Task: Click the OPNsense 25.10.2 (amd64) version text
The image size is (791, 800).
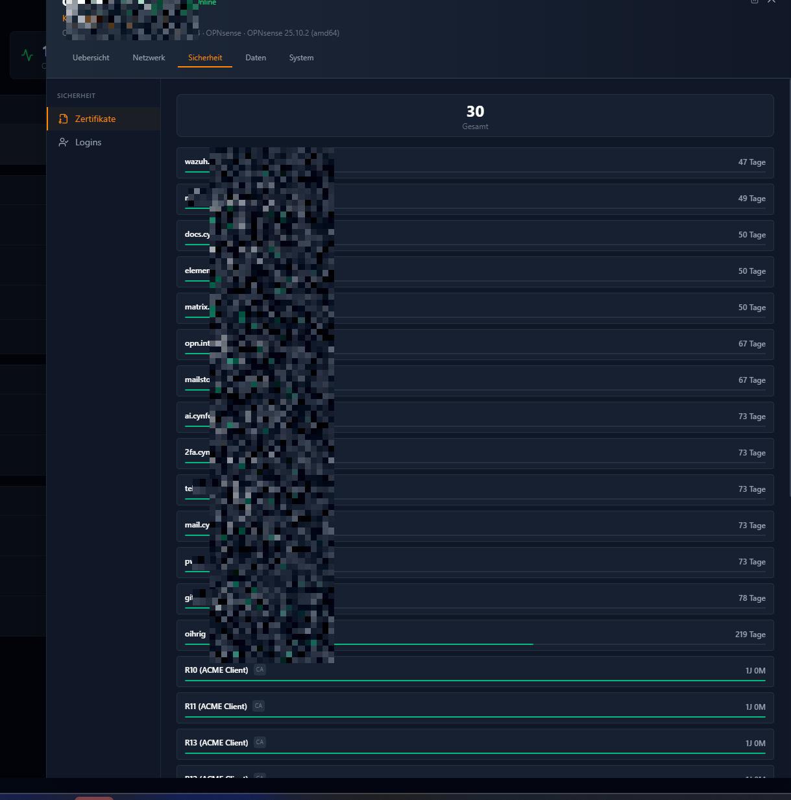Action: [x=293, y=33]
